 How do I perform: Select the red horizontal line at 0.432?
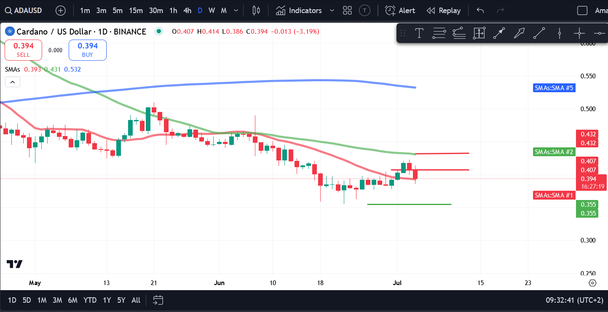click(x=442, y=153)
